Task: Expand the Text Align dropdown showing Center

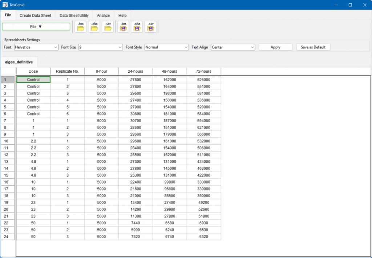Action: tap(233, 47)
